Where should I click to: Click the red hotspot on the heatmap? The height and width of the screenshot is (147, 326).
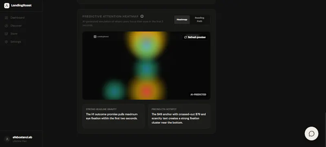click(146, 91)
